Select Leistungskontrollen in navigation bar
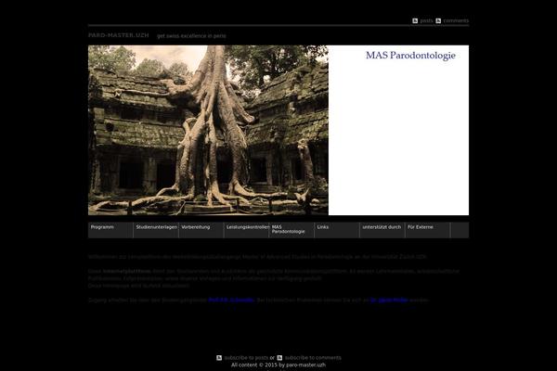Viewport: 557px width, 371px height. click(x=247, y=230)
